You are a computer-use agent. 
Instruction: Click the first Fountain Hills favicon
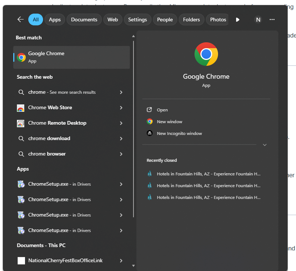pos(150,174)
